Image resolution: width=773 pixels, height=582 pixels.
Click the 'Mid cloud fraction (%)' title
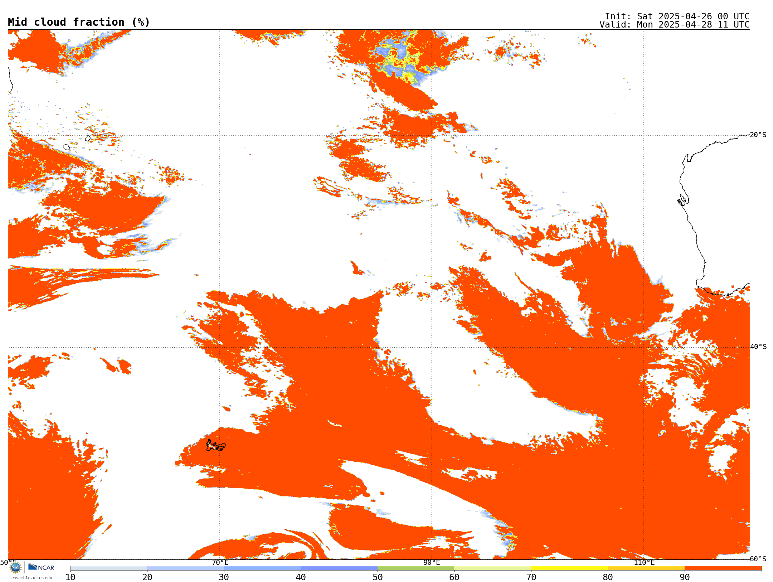79,22
